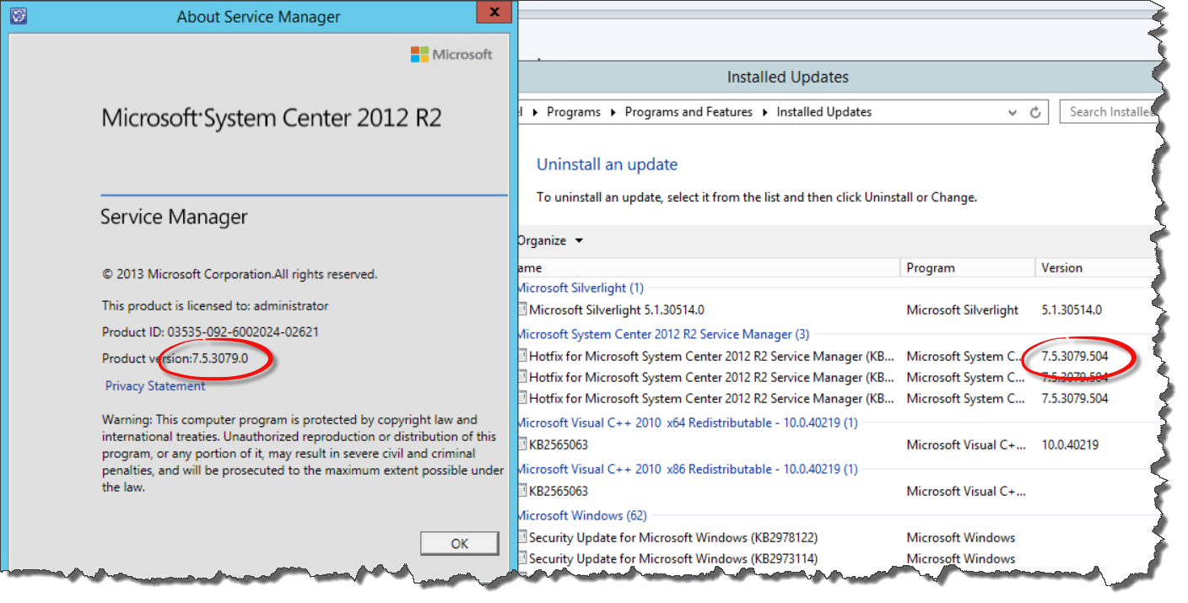Click Product ID 03535-092-6002024-02621 text
Image resolution: width=1188 pixels, height=603 pixels.
[210, 332]
